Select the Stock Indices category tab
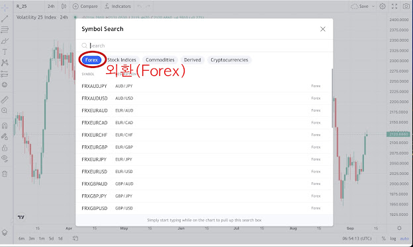413x247 pixels. pos(122,60)
